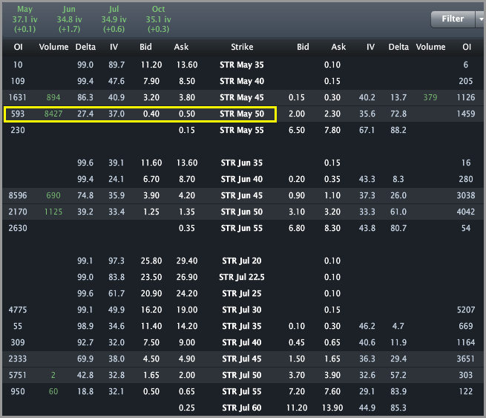Image resolution: width=486 pixels, height=418 pixels.
Task: Select the STR Jul 40 strike row
Action: [x=243, y=343]
